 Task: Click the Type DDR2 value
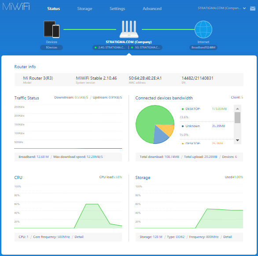click(180, 237)
